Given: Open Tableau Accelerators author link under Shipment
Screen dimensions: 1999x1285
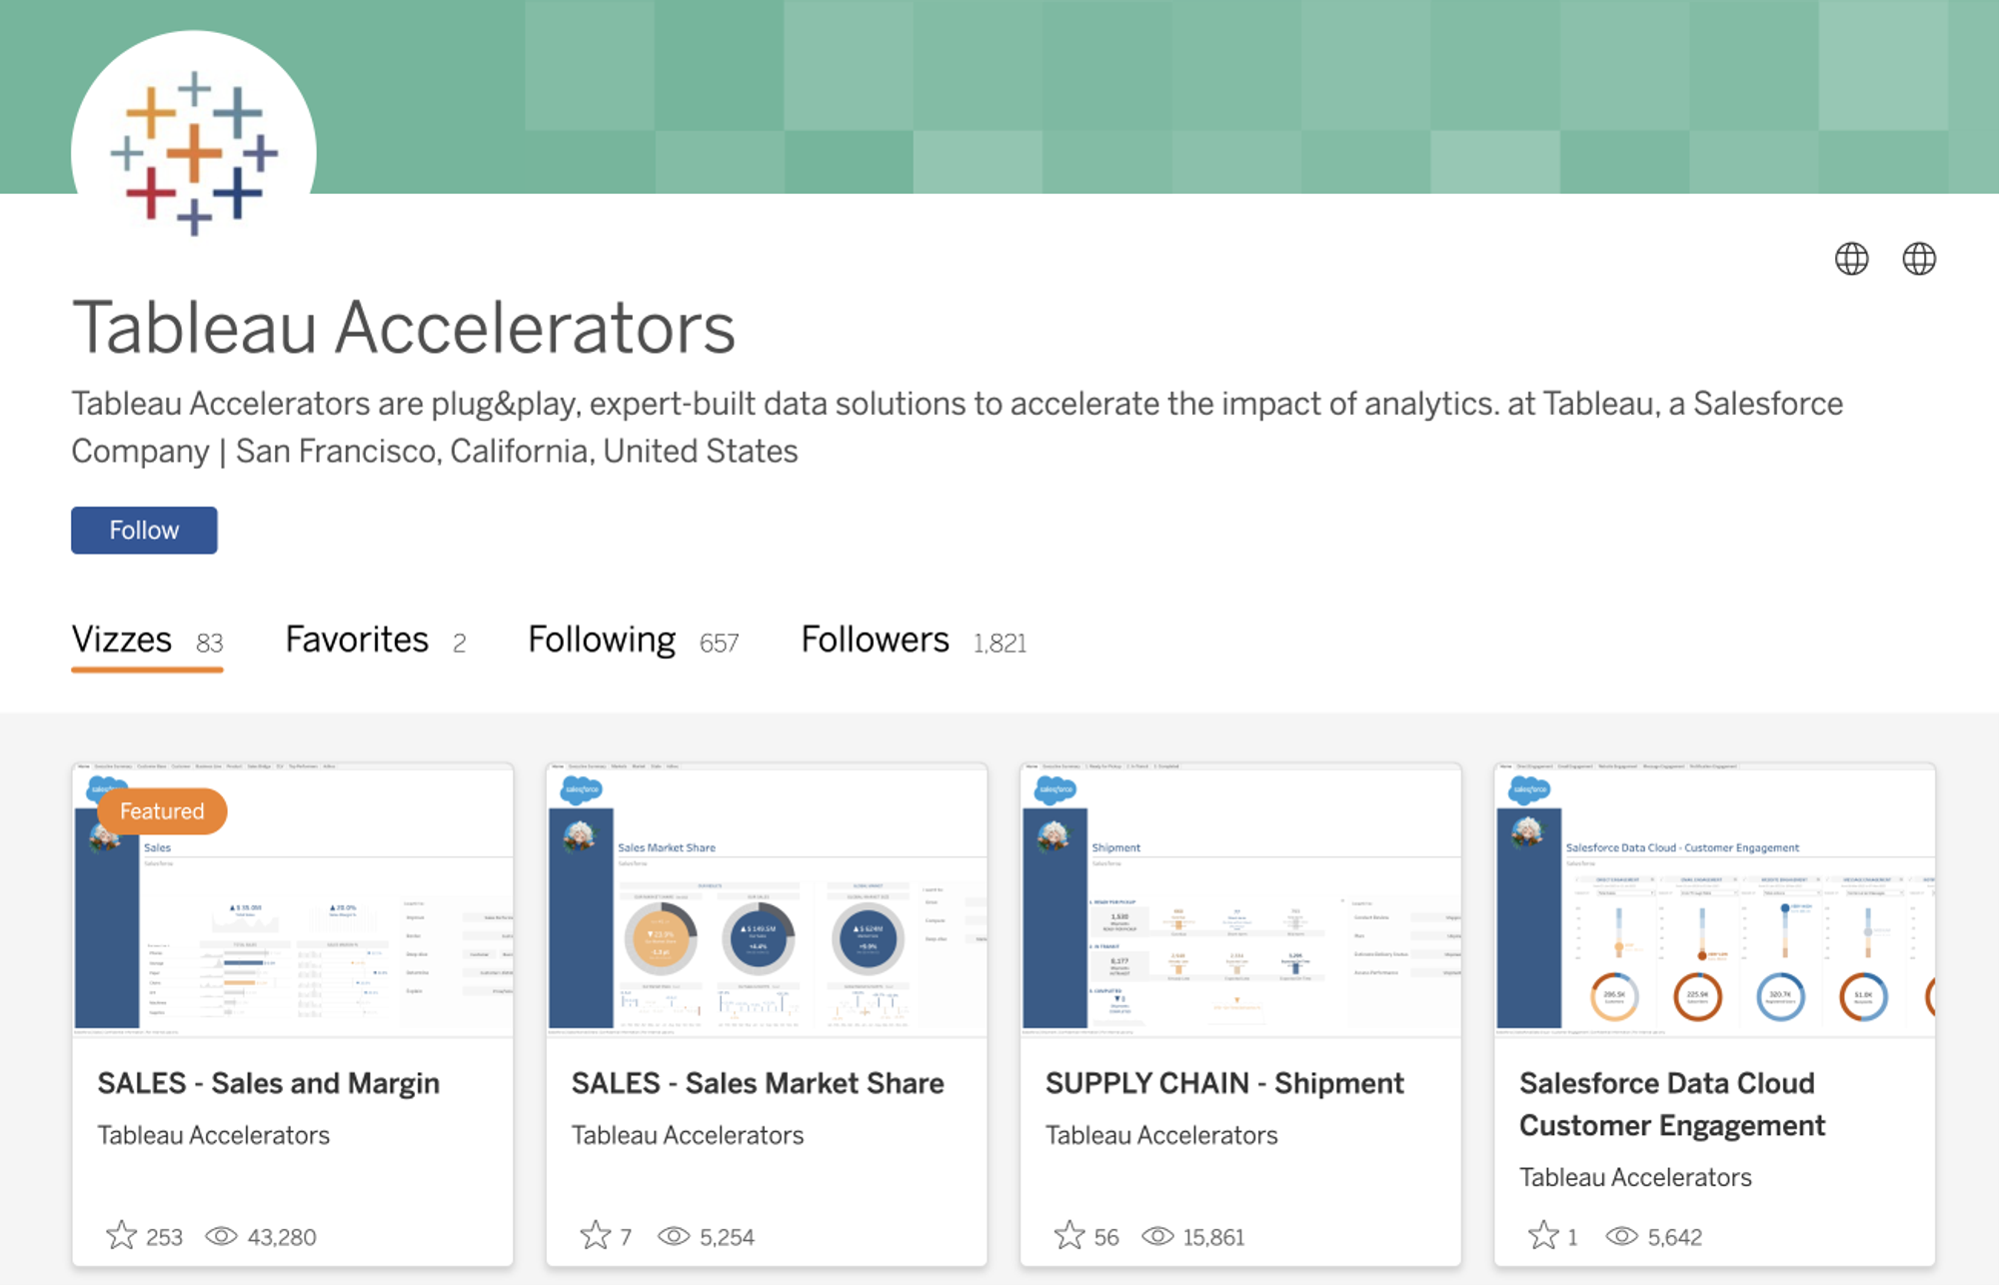Looking at the screenshot, I should [1161, 1135].
